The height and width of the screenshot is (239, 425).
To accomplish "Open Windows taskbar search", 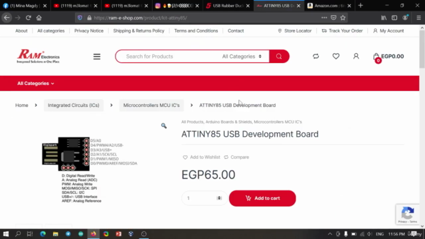I will (x=18, y=234).
